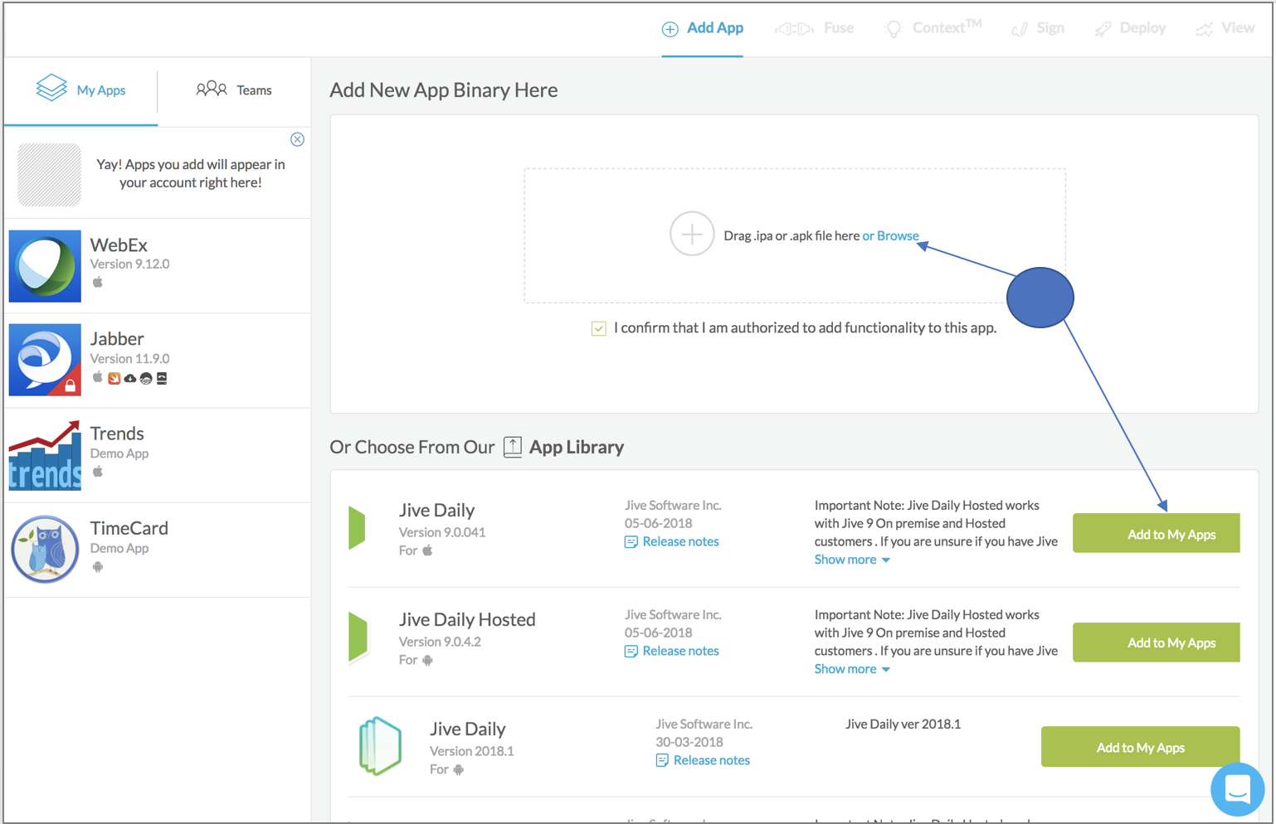Select the WebEx app icon
Screen dimensions: 1276x824
[45, 266]
